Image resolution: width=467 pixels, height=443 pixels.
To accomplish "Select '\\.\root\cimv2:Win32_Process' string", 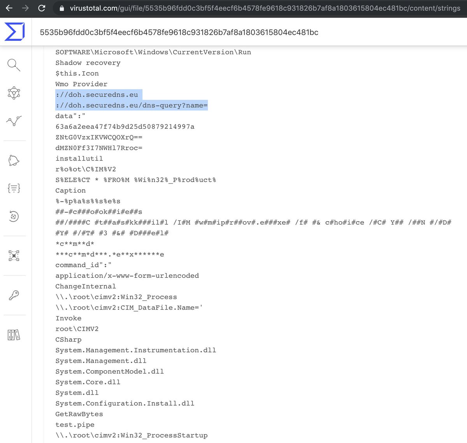I will coord(116,297).
